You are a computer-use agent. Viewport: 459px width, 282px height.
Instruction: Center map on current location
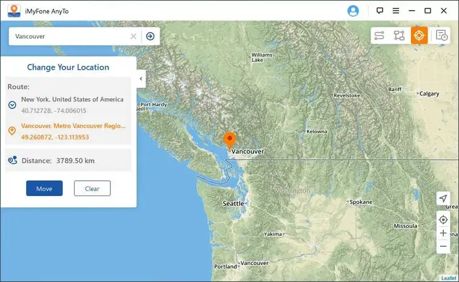click(x=443, y=220)
